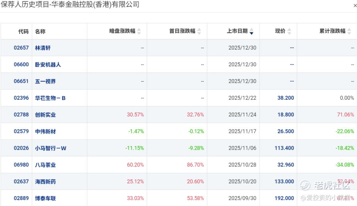Open stock code 02788
Screen dimensions: 357x206
pyautogui.click(x=21, y=115)
